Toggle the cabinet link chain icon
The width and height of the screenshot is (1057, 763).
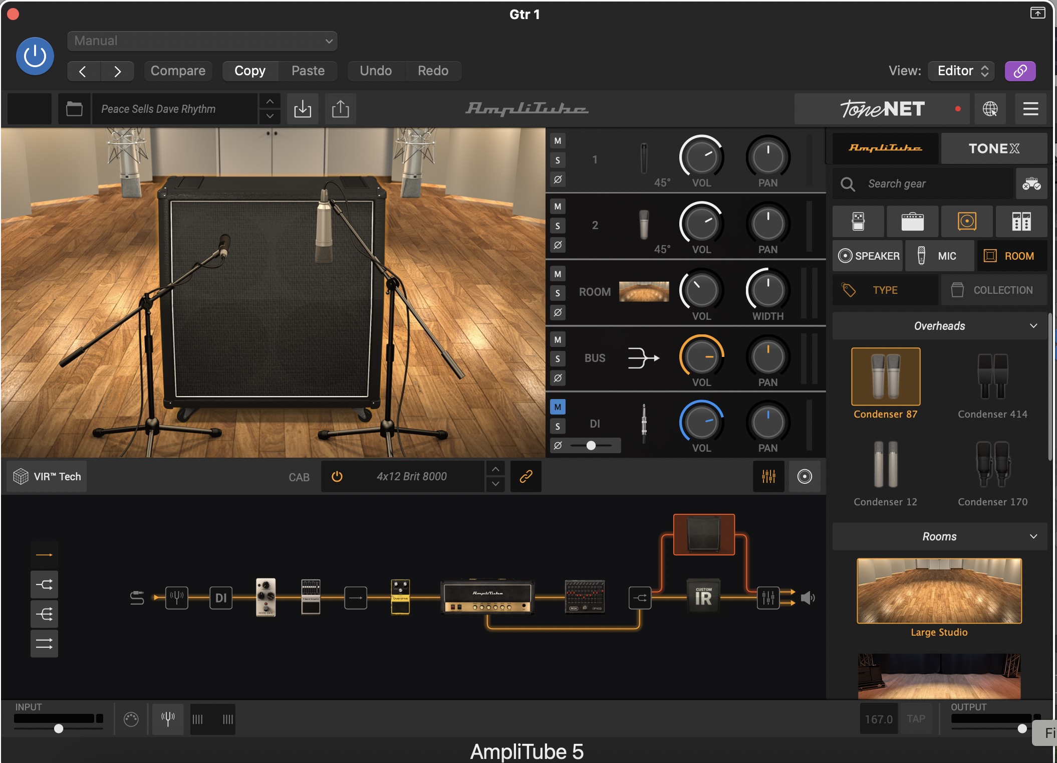coord(525,476)
